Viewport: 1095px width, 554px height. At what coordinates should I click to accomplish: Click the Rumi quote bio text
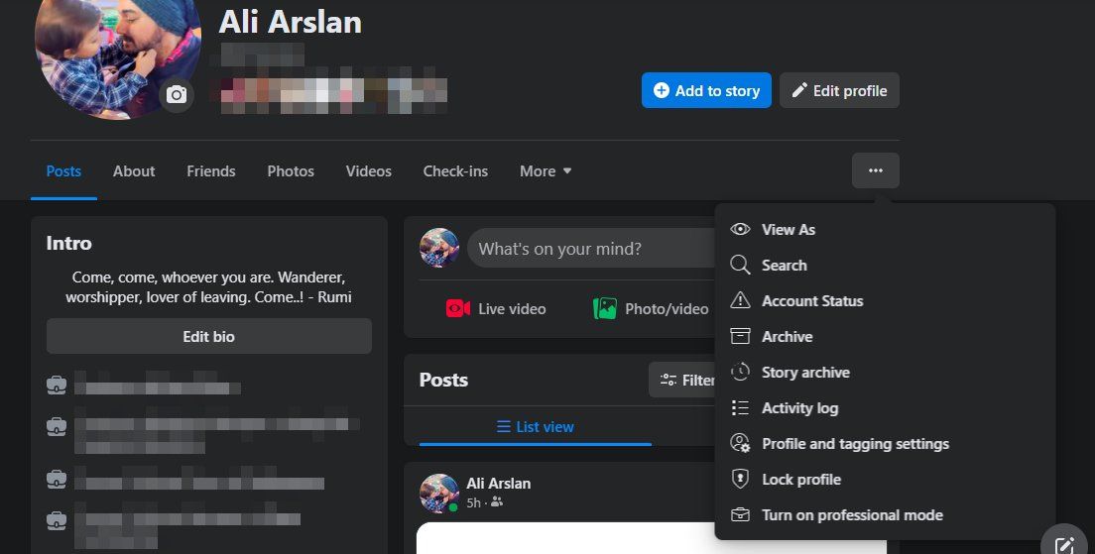click(x=209, y=286)
